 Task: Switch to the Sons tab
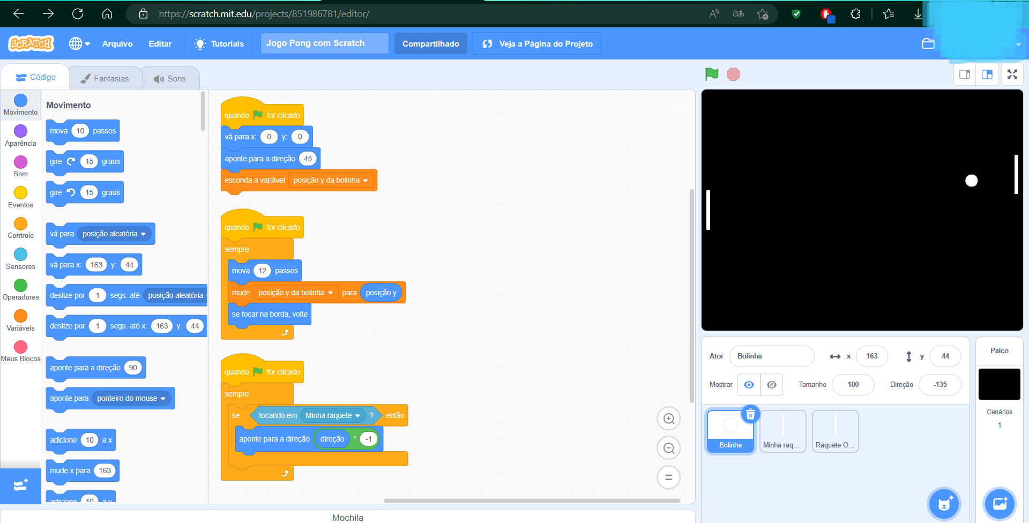(170, 79)
